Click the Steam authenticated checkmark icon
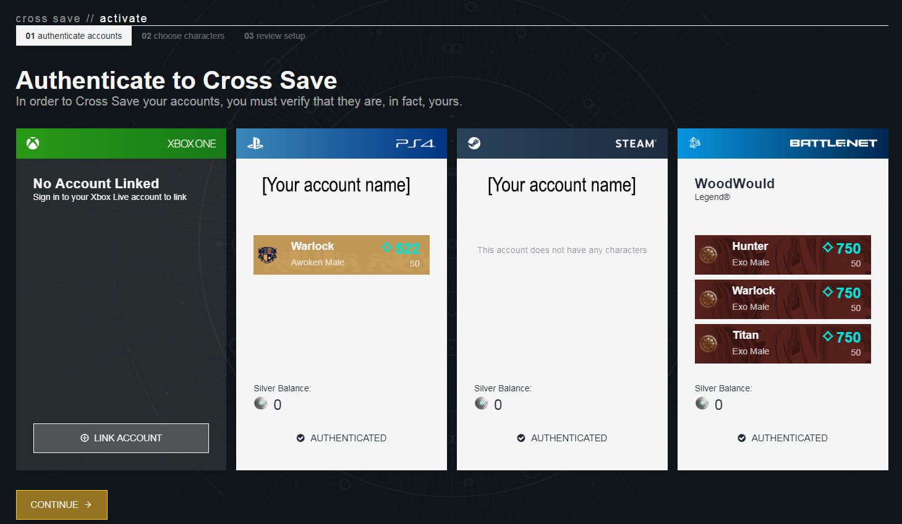The width and height of the screenshot is (902, 524). coord(521,438)
